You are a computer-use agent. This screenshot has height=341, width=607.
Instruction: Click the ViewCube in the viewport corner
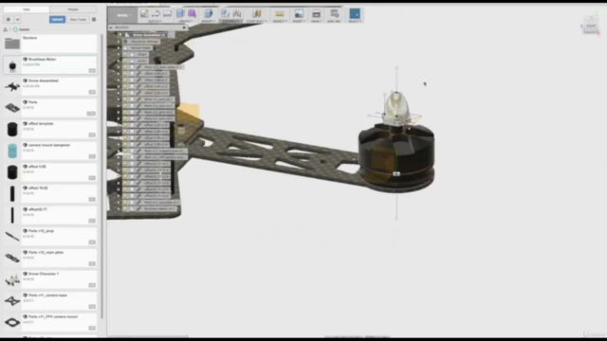(x=591, y=26)
